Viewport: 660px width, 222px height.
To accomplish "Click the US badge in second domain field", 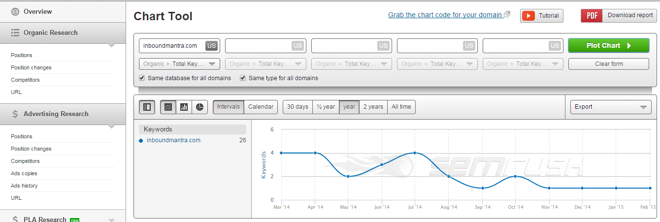I will pyautogui.click(x=297, y=46).
